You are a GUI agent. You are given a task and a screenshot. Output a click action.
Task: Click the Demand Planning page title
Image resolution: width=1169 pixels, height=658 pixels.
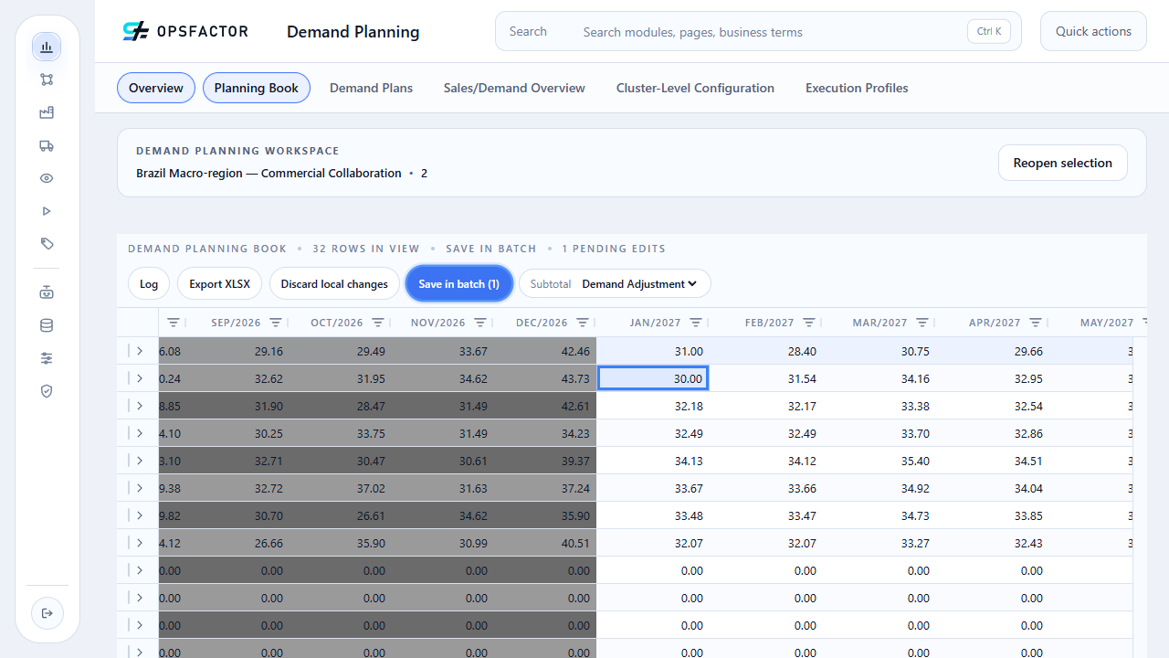(x=353, y=32)
